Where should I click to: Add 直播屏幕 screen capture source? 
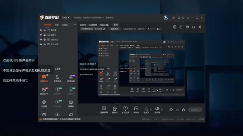click(x=104, y=110)
